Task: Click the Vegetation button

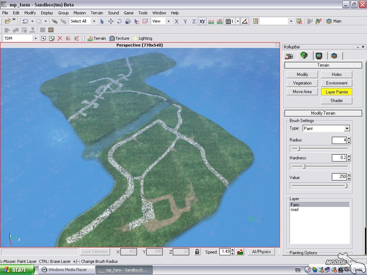Action: [302, 83]
